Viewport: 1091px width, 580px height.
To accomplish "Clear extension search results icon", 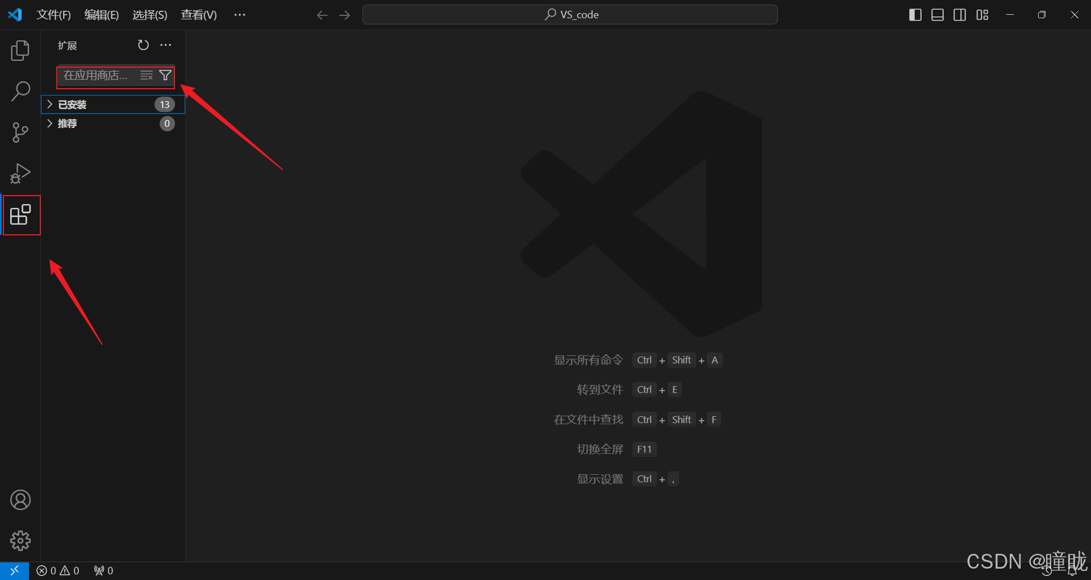I will tap(147, 76).
